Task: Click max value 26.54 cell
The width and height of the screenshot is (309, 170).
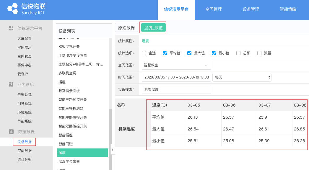Action: click(x=204, y=129)
